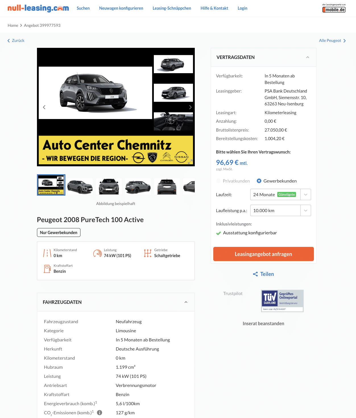Select the rear view car thumbnail
The image size is (356, 418).
[x=167, y=187]
